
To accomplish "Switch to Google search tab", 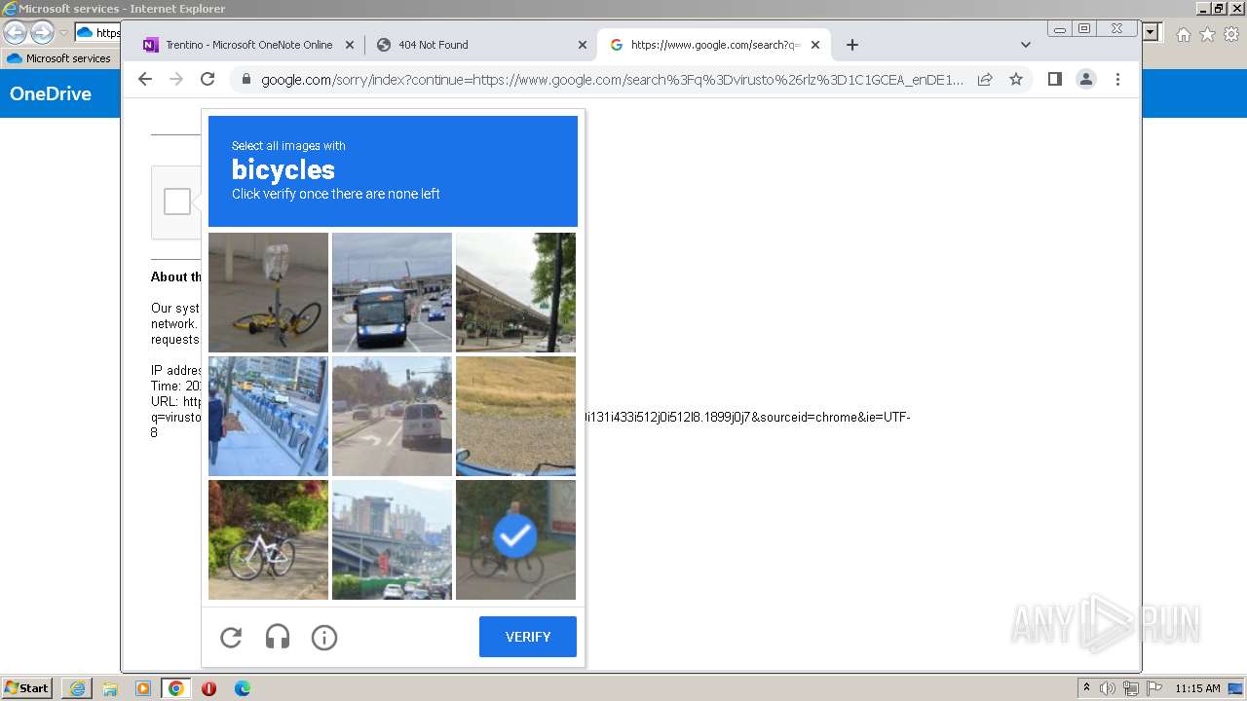I will (x=715, y=45).
